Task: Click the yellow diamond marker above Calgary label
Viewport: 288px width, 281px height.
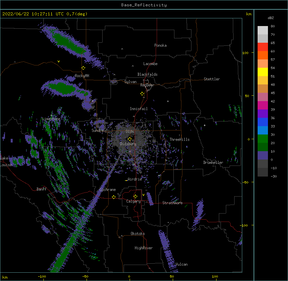Action: coord(135,197)
